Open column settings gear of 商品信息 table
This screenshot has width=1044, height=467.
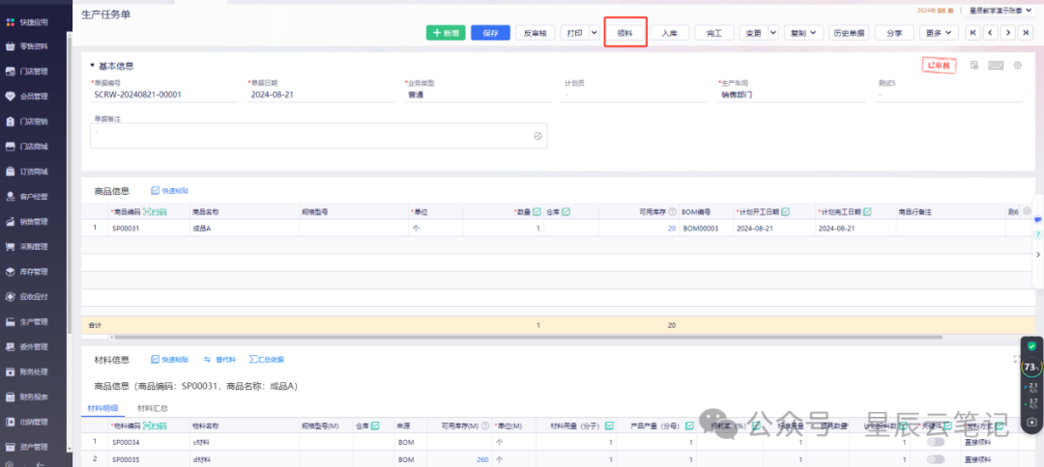1027,211
